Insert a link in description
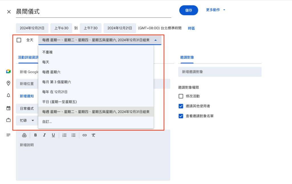Viewport: 292px width, 184px height. click(84, 135)
